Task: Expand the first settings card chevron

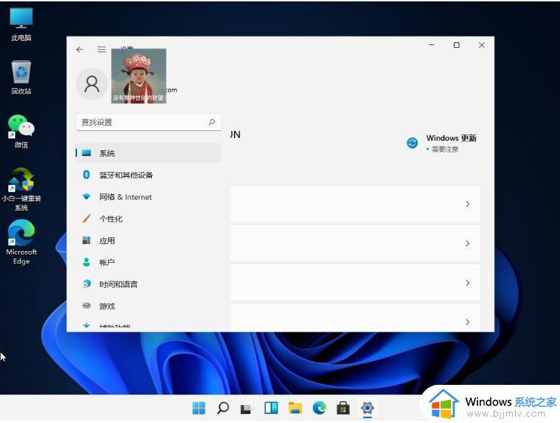Action: [x=468, y=204]
